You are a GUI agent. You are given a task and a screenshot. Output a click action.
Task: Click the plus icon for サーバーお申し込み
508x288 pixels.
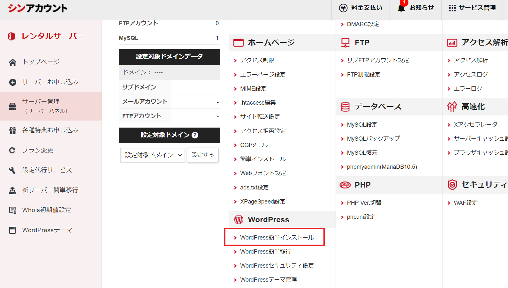pos(13,82)
